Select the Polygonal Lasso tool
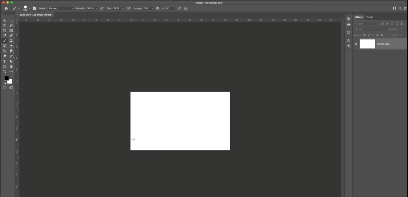 pos(5,25)
